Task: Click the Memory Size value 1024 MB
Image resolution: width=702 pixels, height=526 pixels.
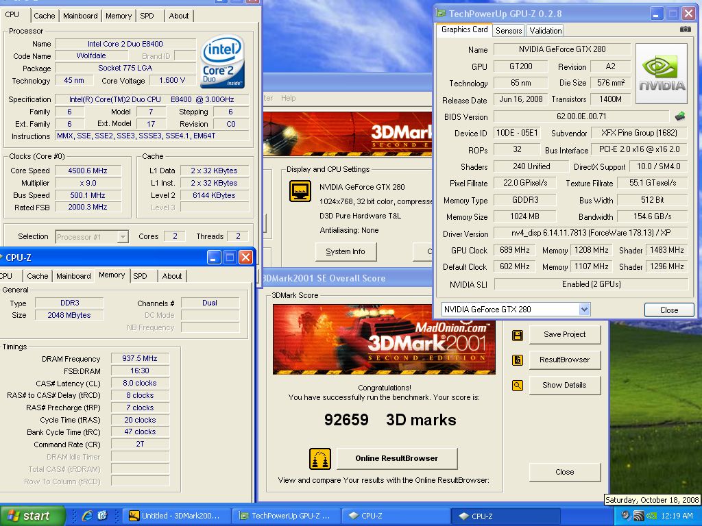Action: pyautogui.click(x=524, y=216)
